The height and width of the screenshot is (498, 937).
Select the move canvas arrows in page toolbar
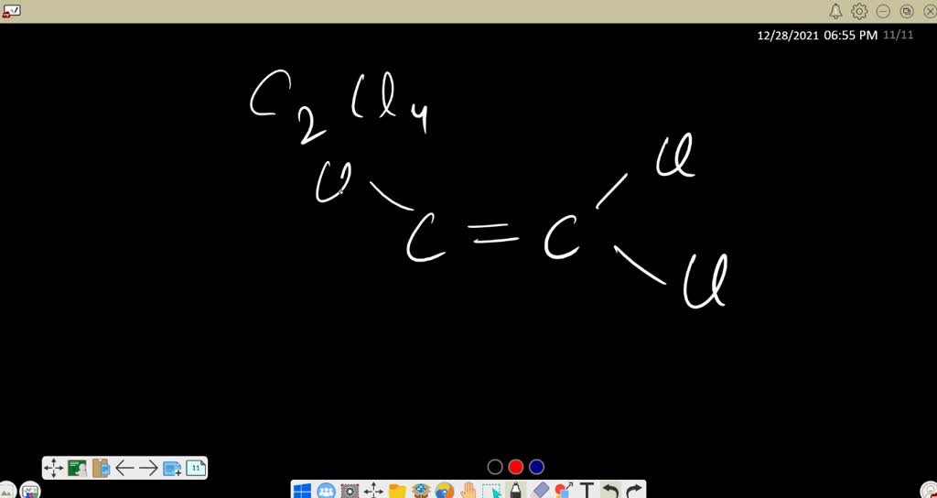click(x=54, y=468)
